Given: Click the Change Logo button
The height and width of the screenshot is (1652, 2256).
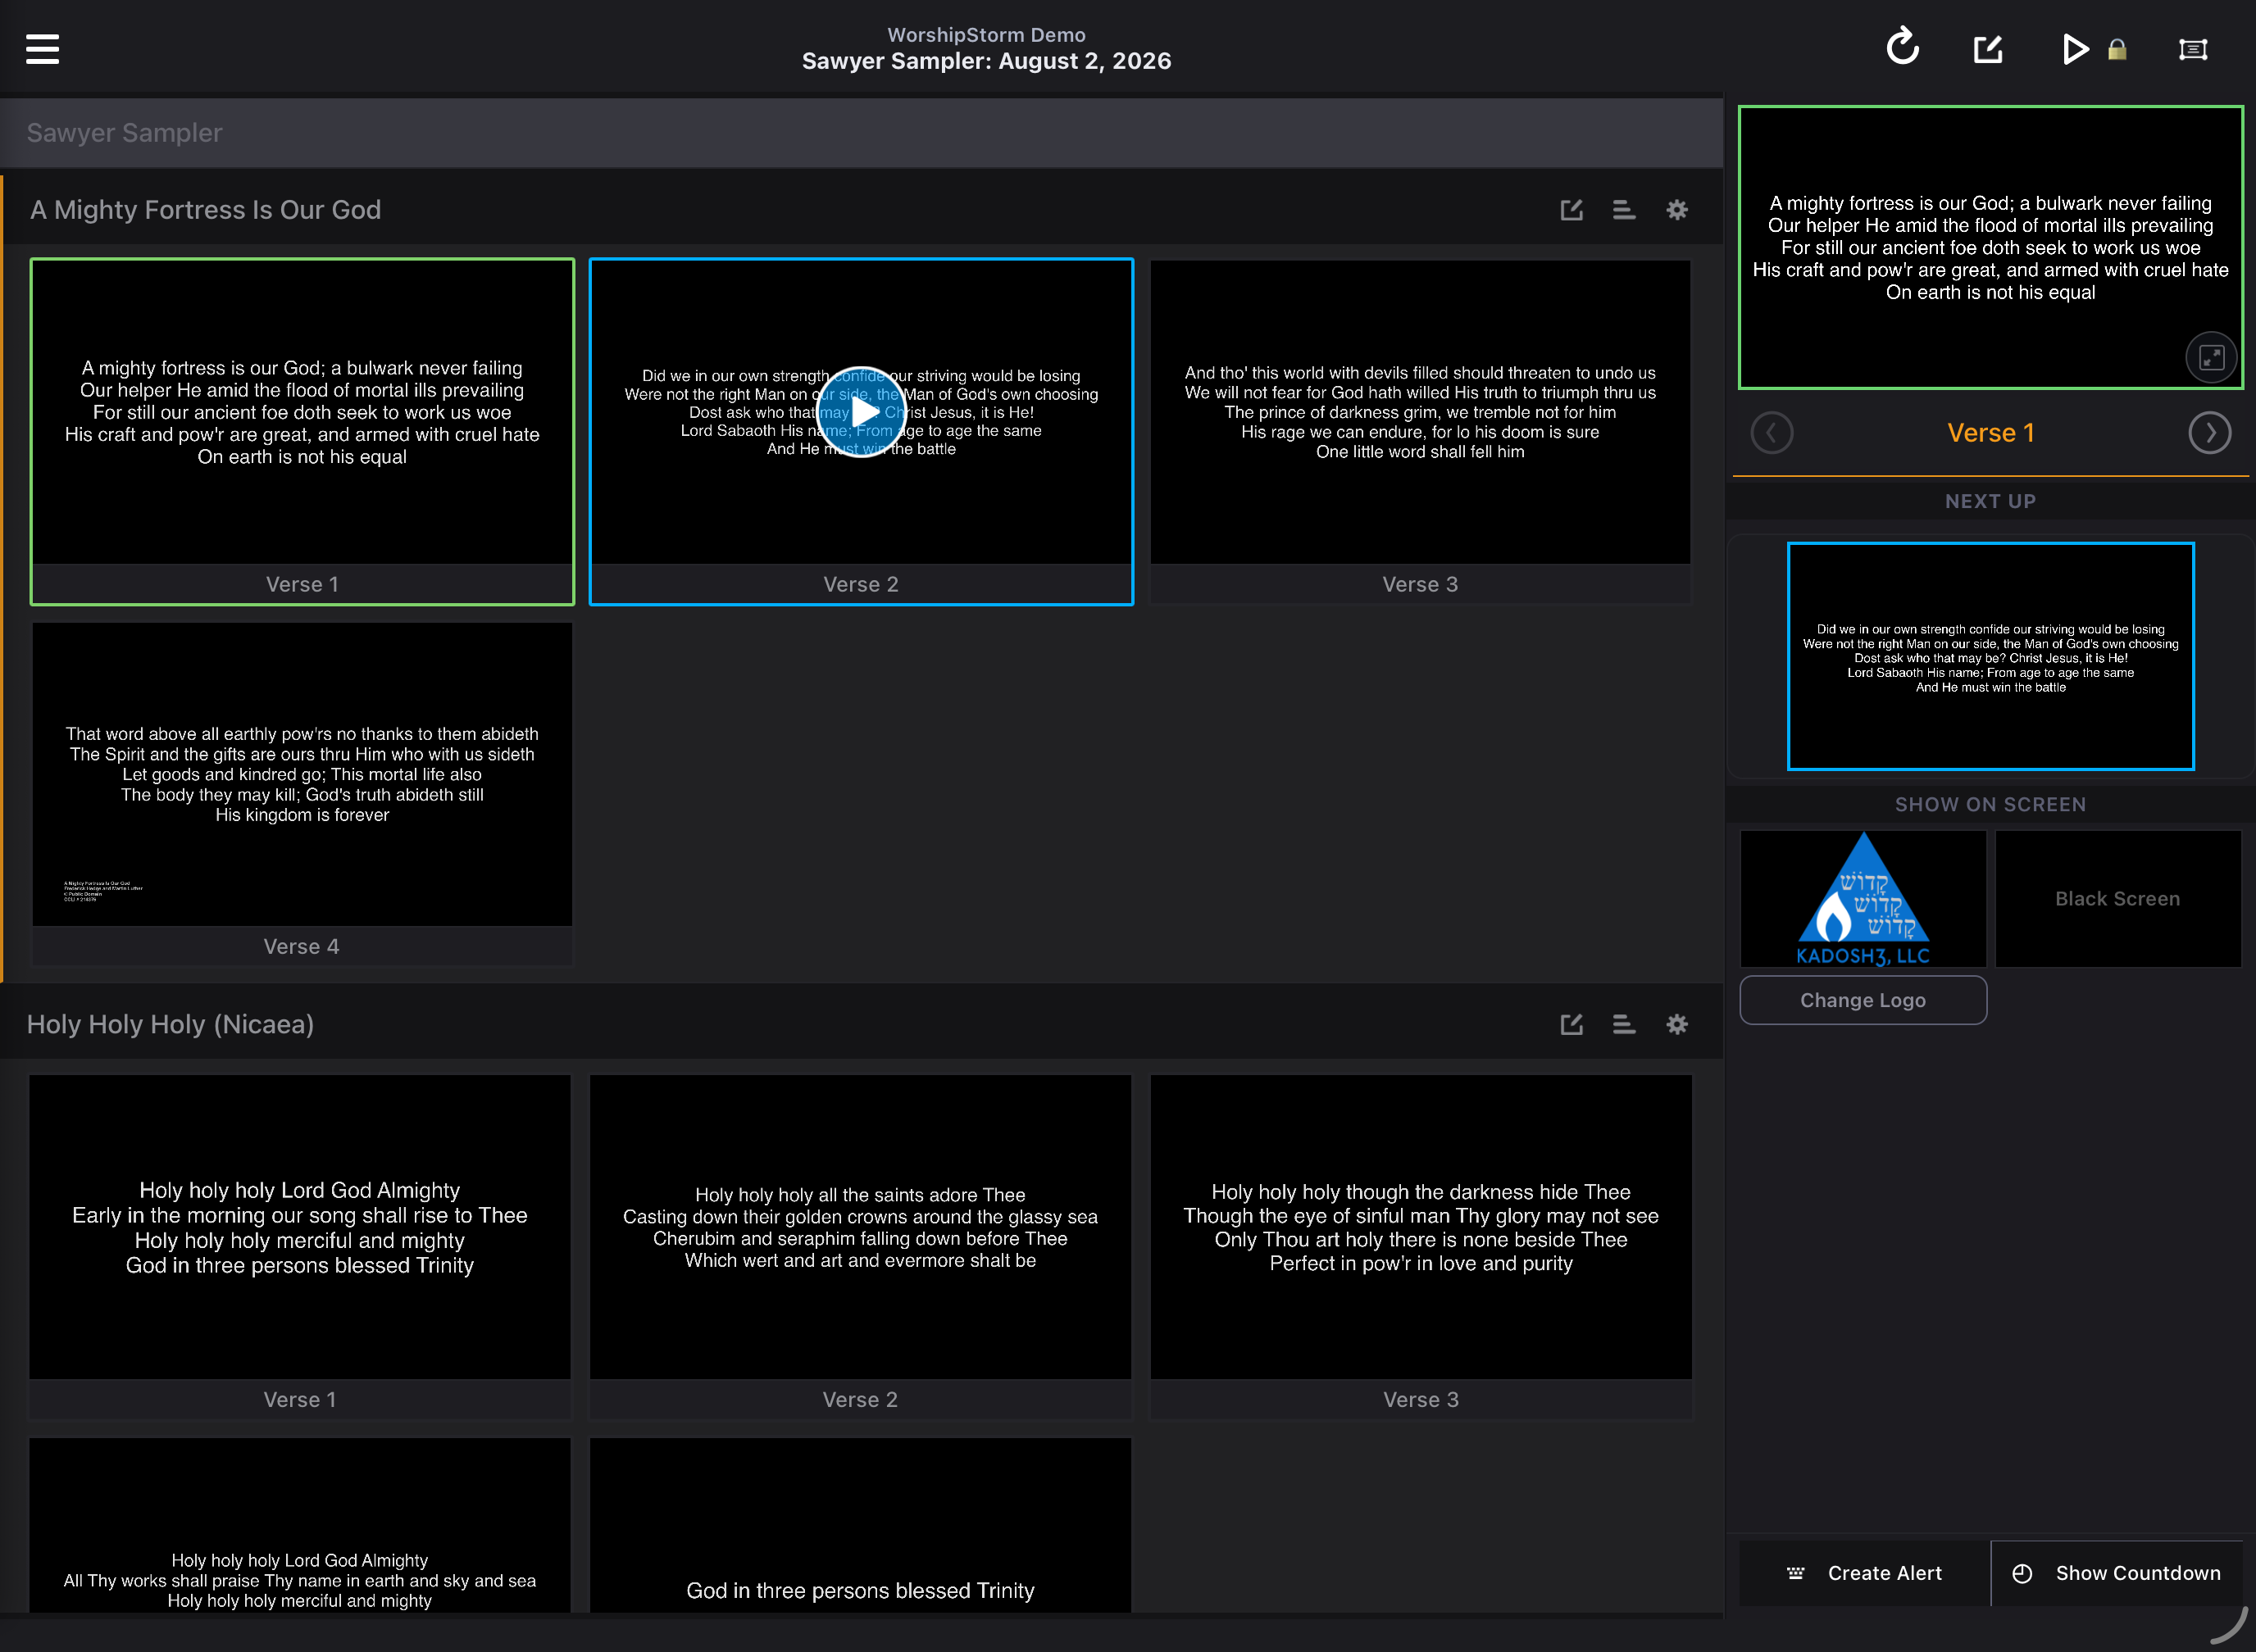Looking at the screenshot, I should (x=1863, y=1000).
